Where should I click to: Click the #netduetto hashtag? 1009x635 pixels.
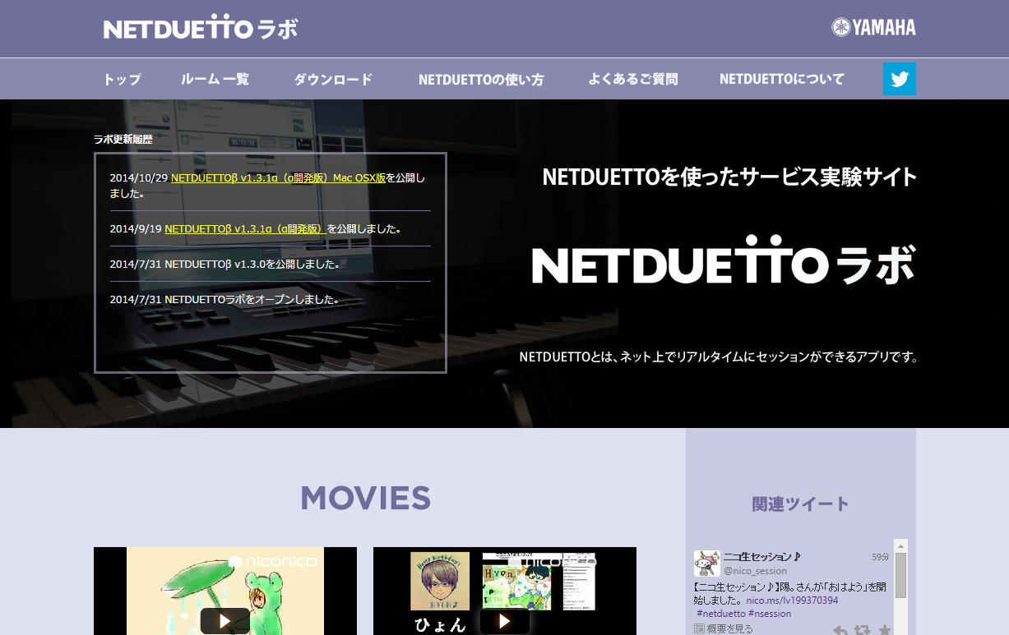click(721, 613)
